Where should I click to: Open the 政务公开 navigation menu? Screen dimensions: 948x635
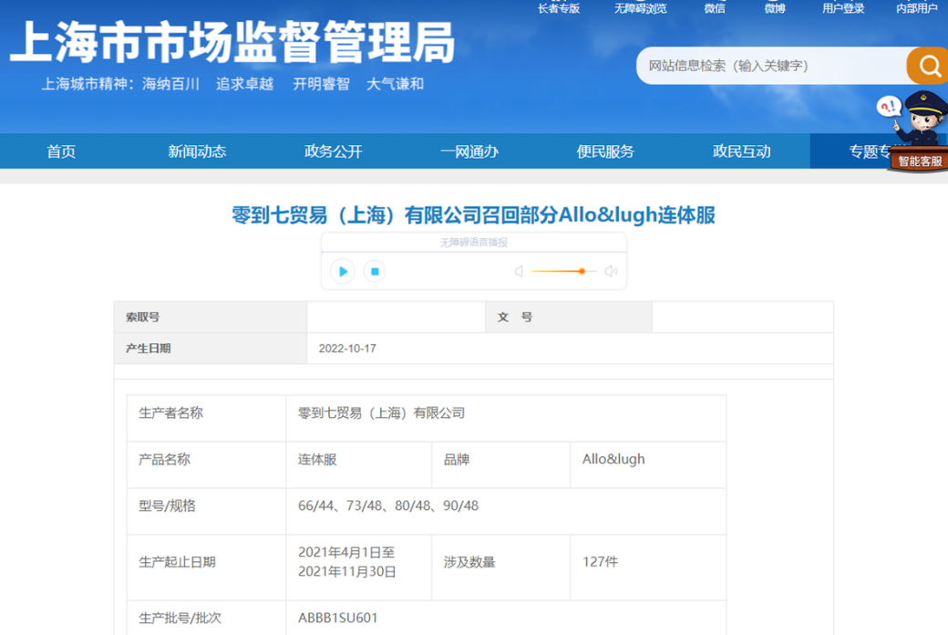click(333, 151)
